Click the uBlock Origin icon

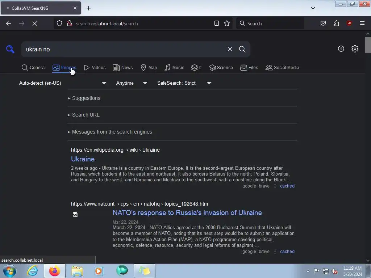click(x=349, y=23)
